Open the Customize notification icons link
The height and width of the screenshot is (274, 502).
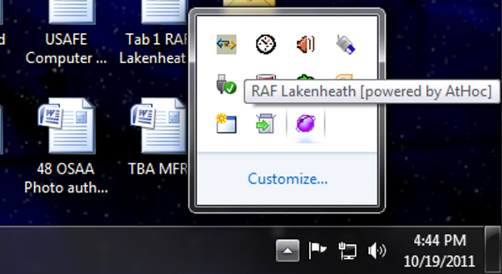tap(288, 179)
